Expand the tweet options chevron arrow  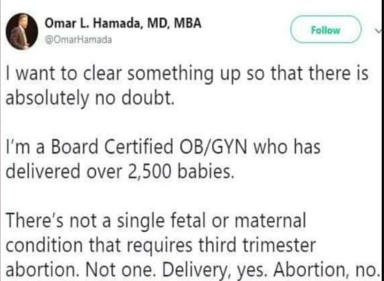[x=379, y=30]
